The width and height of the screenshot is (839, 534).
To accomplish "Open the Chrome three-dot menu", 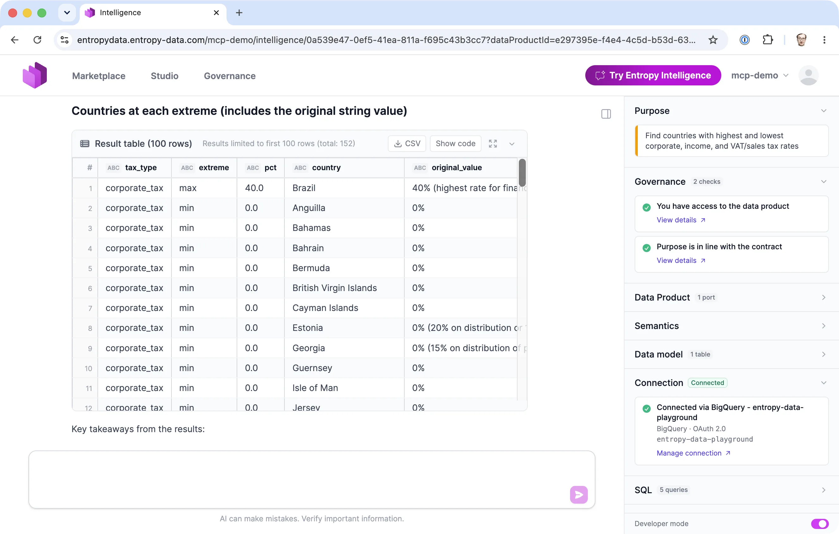I will pyautogui.click(x=824, y=40).
